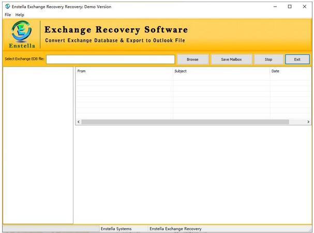This screenshot has width=314, height=233.
Task: Click the Date column header
Action: point(291,71)
